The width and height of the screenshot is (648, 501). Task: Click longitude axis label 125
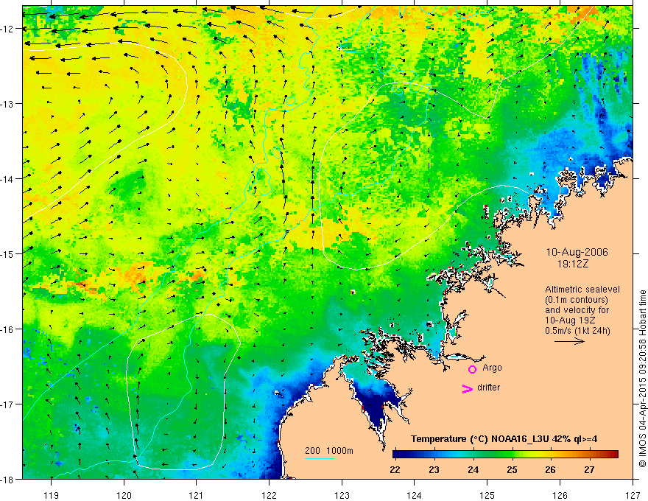[x=487, y=495]
